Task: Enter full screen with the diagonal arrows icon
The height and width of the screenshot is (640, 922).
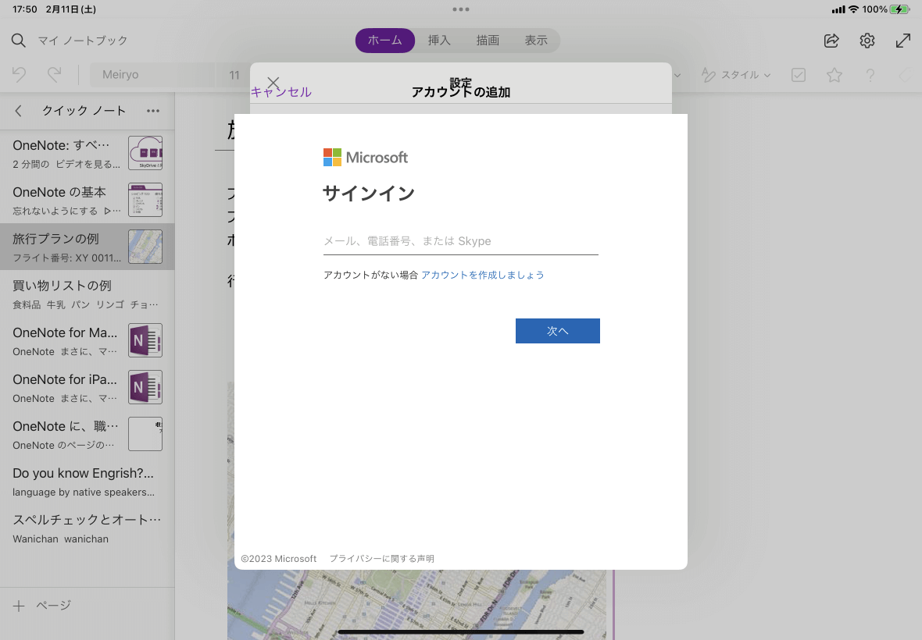Action: pos(903,41)
